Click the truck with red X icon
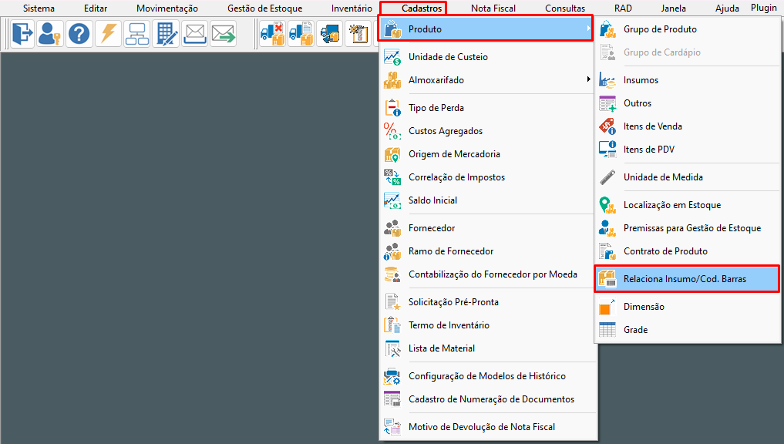 click(272, 34)
